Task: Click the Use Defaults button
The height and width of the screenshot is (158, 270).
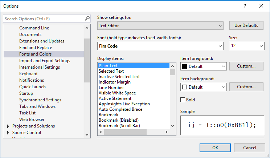Action: point(246,25)
